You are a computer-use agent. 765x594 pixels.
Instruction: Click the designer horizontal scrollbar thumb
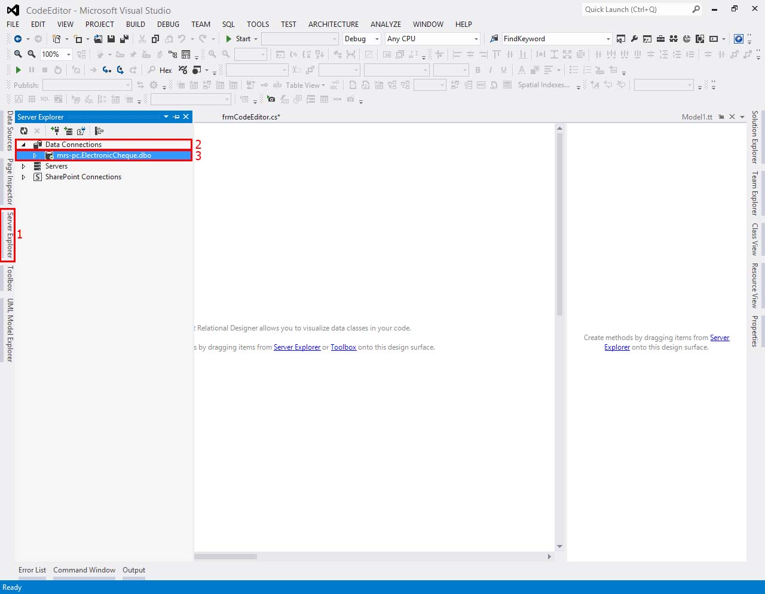pos(225,556)
